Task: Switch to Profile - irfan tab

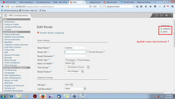Action: [60, 2]
